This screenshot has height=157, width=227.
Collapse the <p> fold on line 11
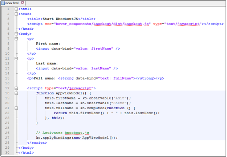tap(16, 59)
